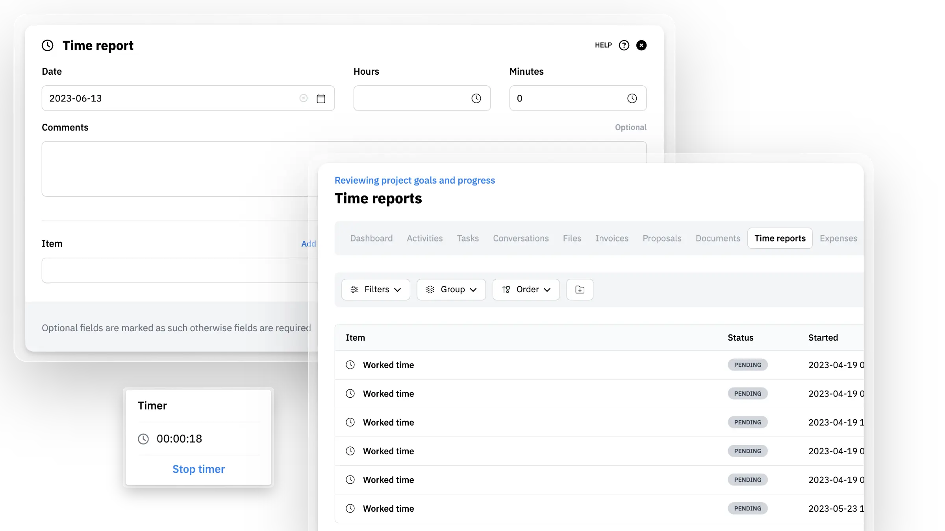Click the clock icon in Minutes field
Viewport: 945px width, 531px height.
(x=632, y=98)
